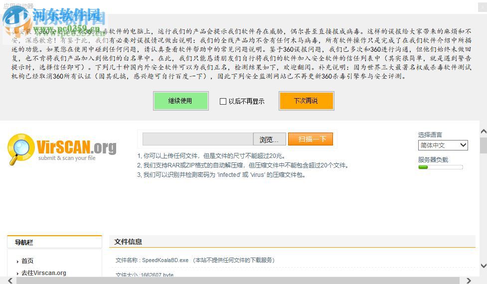Click the 服务器负载 progress bar
Viewport: 487px width, 284px height.
click(x=441, y=167)
